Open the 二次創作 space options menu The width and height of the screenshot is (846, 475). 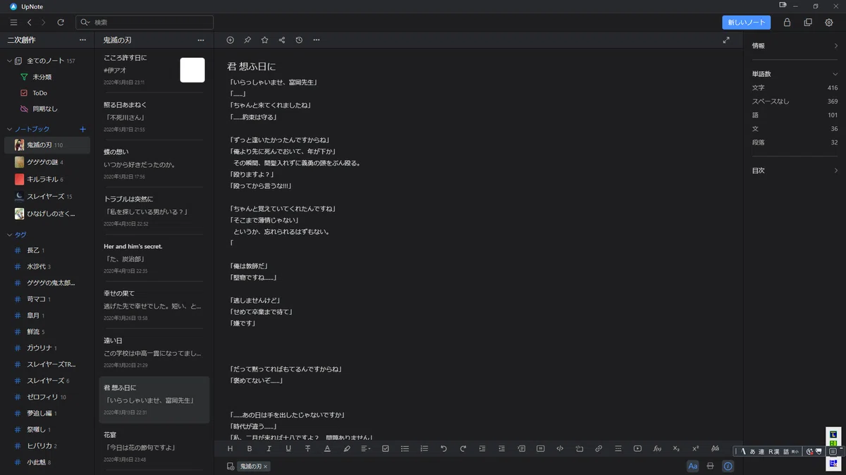[x=82, y=40]
